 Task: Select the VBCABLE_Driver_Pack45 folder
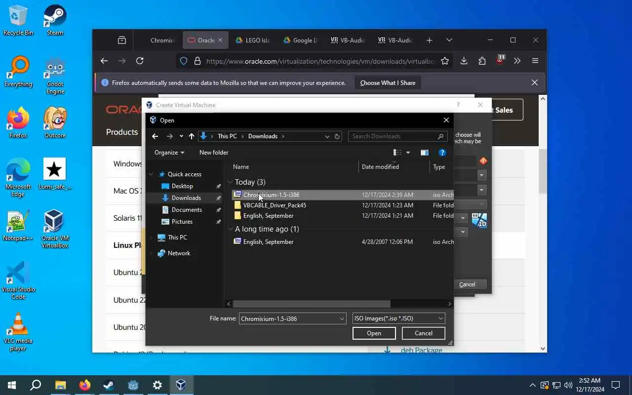pos(275,205)
